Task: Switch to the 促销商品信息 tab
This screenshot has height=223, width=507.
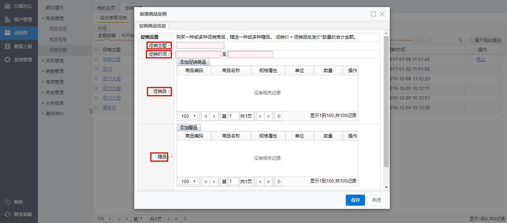Action: 152,26
